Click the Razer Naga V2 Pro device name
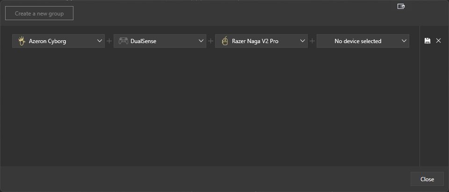Image resolution: width=449 pixels, height=192 pixels. tap(255, 41)
